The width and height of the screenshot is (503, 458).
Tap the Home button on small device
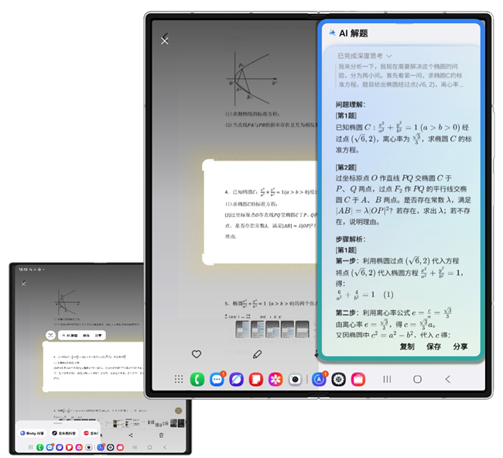point(149,447)
